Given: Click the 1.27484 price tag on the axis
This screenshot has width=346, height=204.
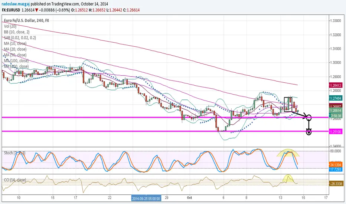Looking at the screenshot, I should [x=335, y=98].
